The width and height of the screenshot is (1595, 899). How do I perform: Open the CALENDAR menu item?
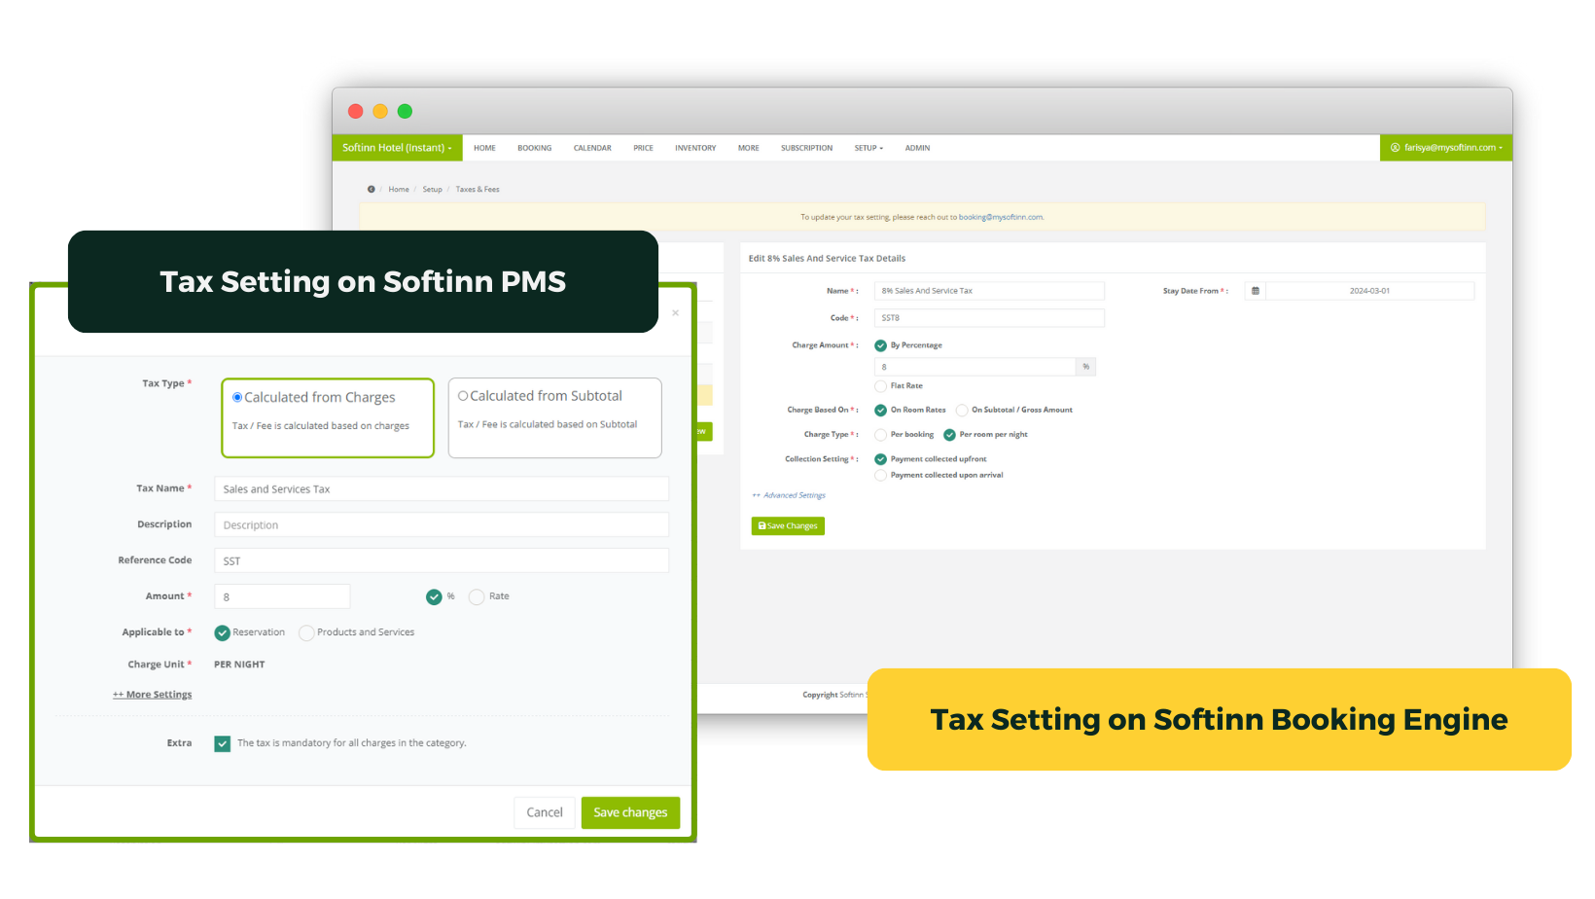592,148
